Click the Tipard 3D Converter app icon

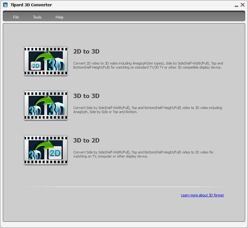point(5,5)
